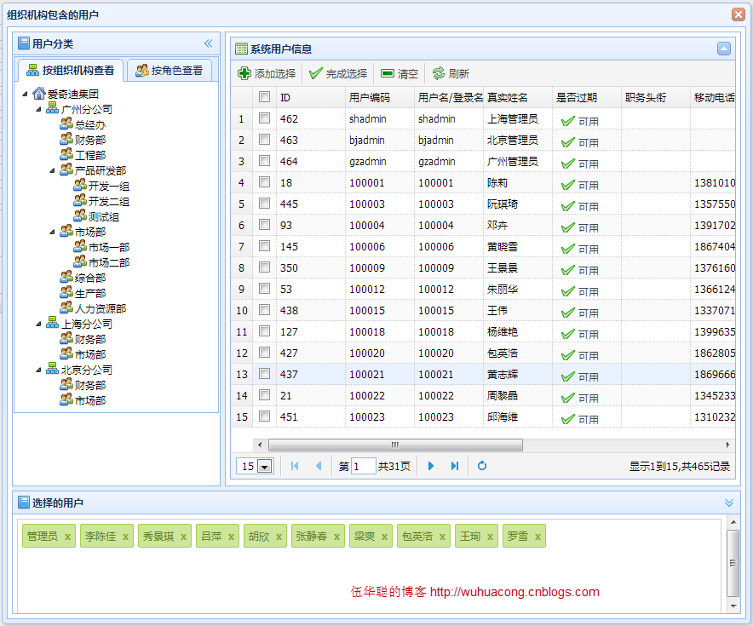Switch to the 按角色查看 tab
The width and height of the screenshot is (753, 626).
pos(169,71)
